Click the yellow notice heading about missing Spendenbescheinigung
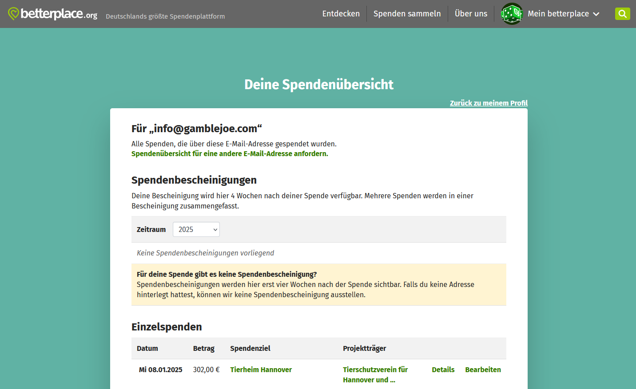 click(227, 275)
